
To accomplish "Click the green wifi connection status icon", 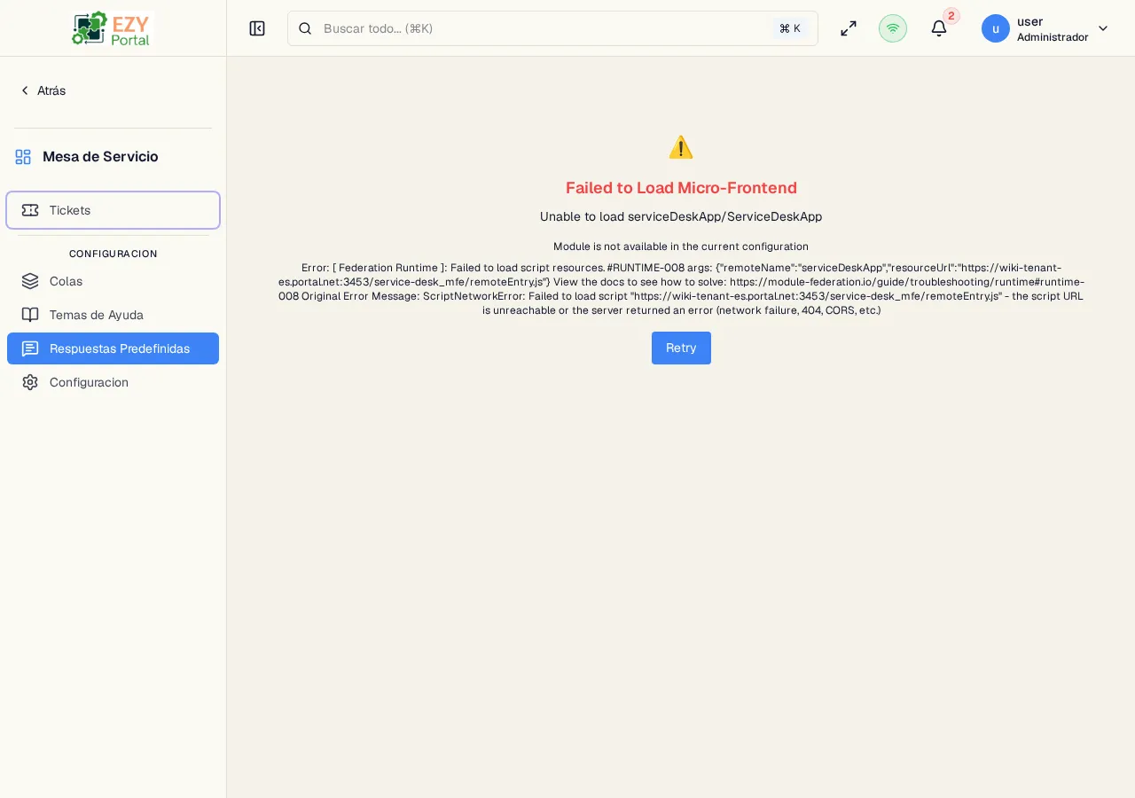I will 893,28.
